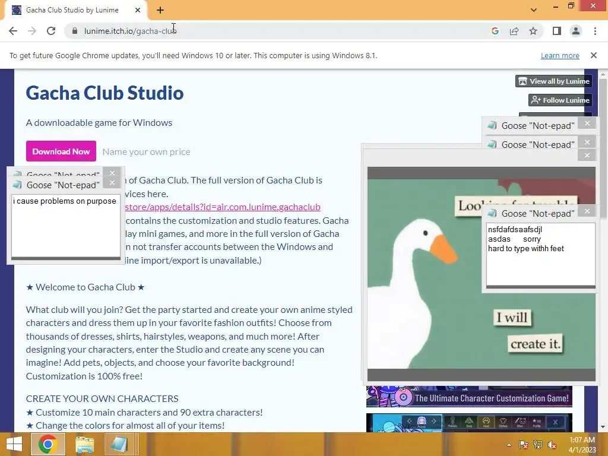Click '★ Welcome to Gacha Club ★' text
608x456 pixels.
coord(85,287)
